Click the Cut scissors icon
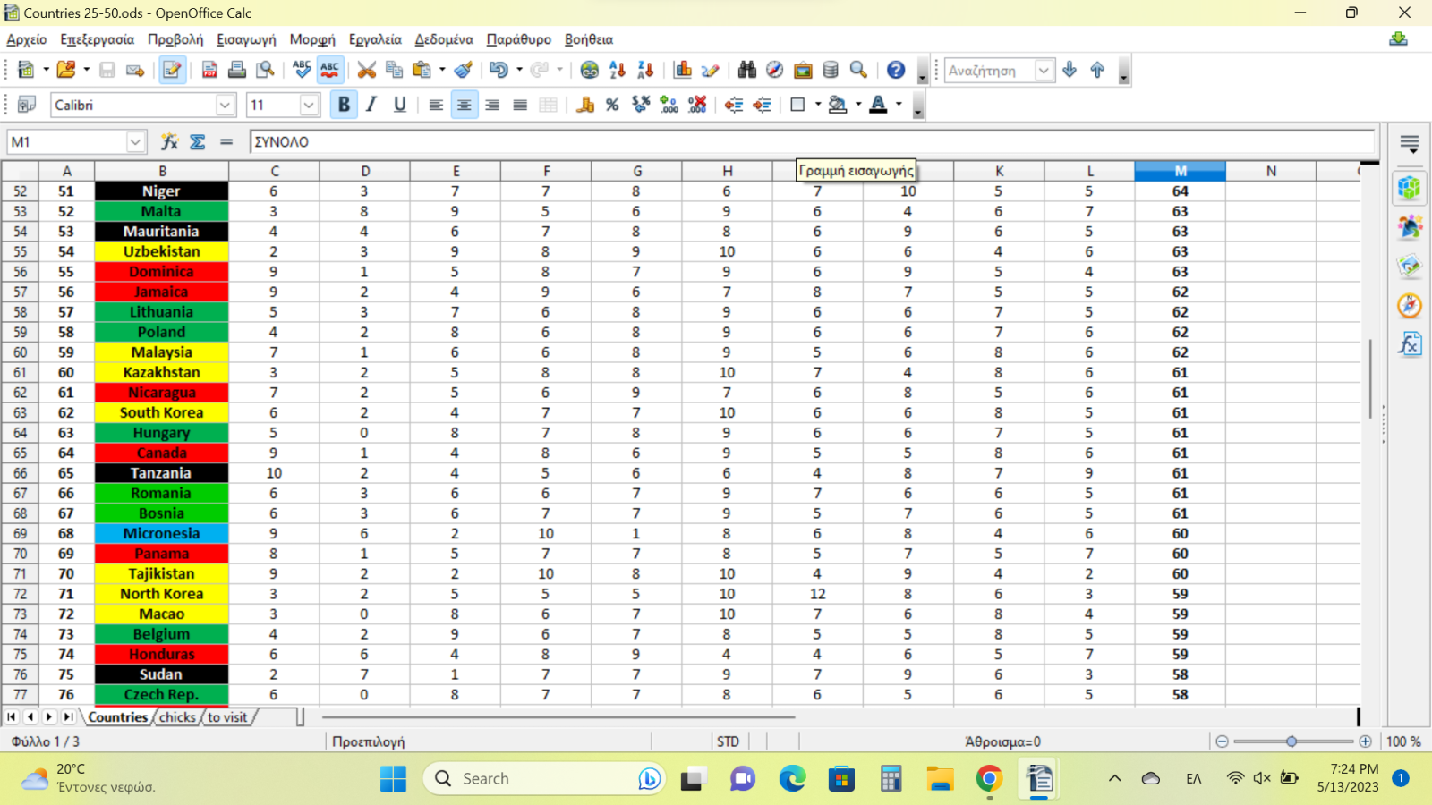The height and width of the screenshot is (805, 1432). 366,70
